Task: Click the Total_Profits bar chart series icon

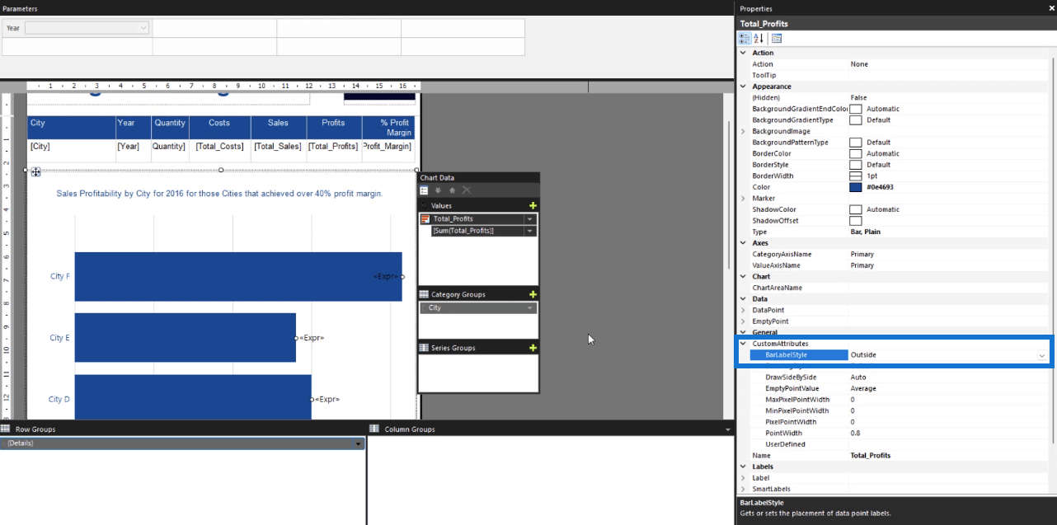Action: (425, 219)
